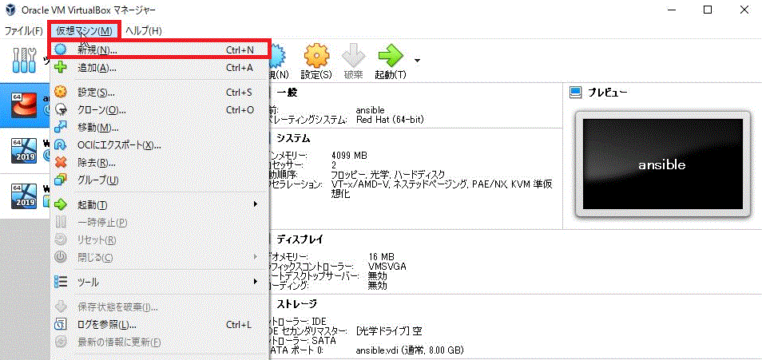Click the プレビュー monitor icon
The height and width of the screenshot is (360, 762).
[576, 93]
